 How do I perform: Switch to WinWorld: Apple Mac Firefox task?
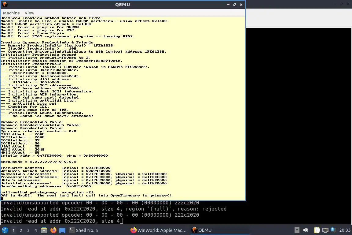tap(159, 230)
